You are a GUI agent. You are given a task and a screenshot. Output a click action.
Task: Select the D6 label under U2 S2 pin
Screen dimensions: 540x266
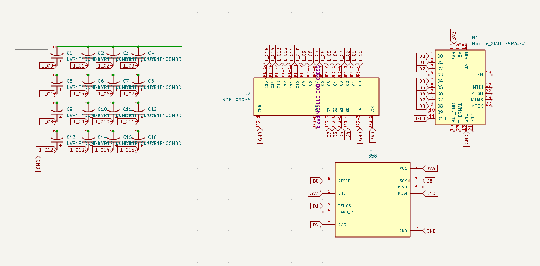pos(335,135)
